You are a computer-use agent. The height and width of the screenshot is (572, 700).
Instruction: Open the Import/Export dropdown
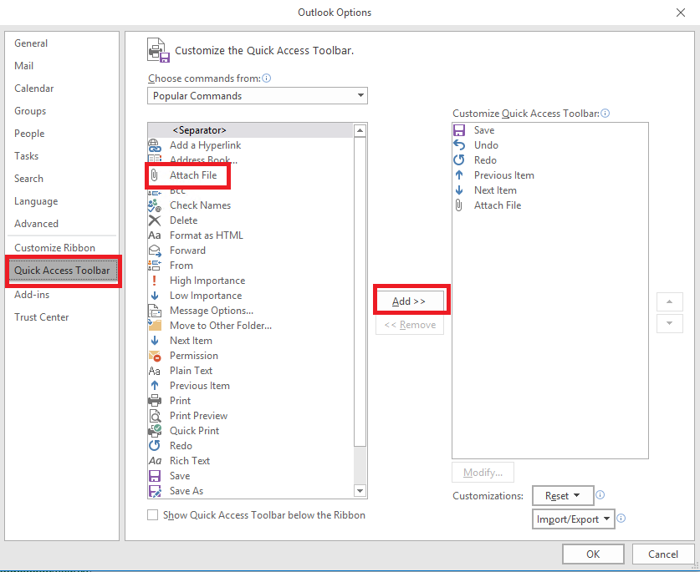pyautogui.click(x=574, y=519)
